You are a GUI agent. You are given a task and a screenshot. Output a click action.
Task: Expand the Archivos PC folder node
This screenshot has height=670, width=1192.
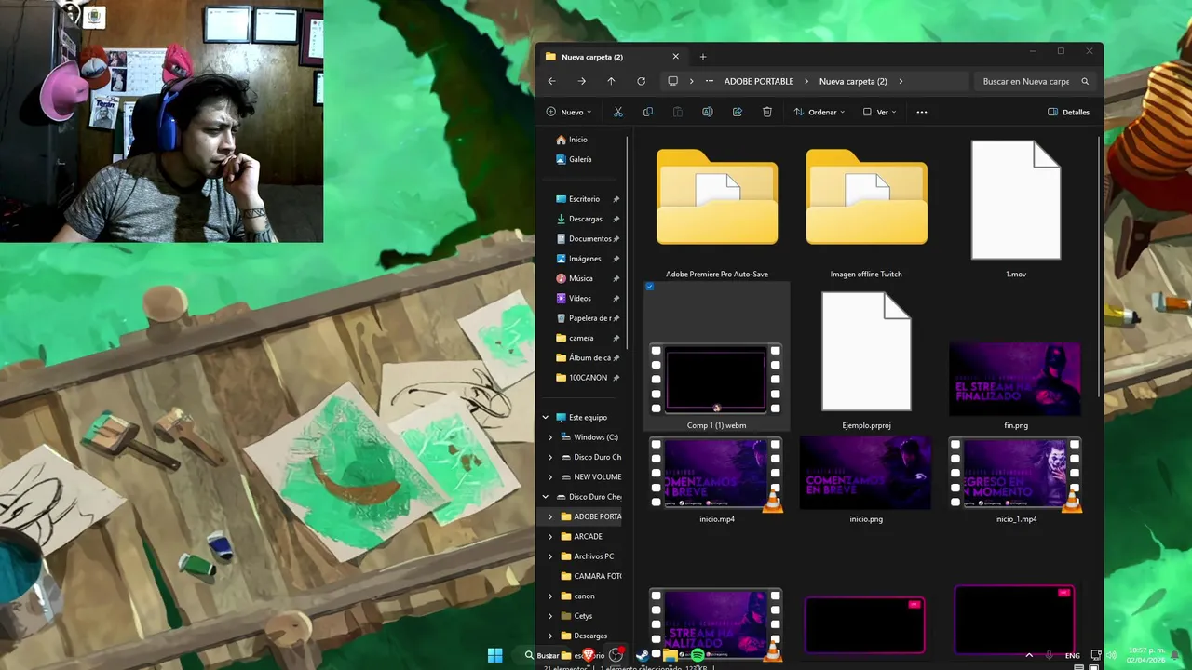550,556
